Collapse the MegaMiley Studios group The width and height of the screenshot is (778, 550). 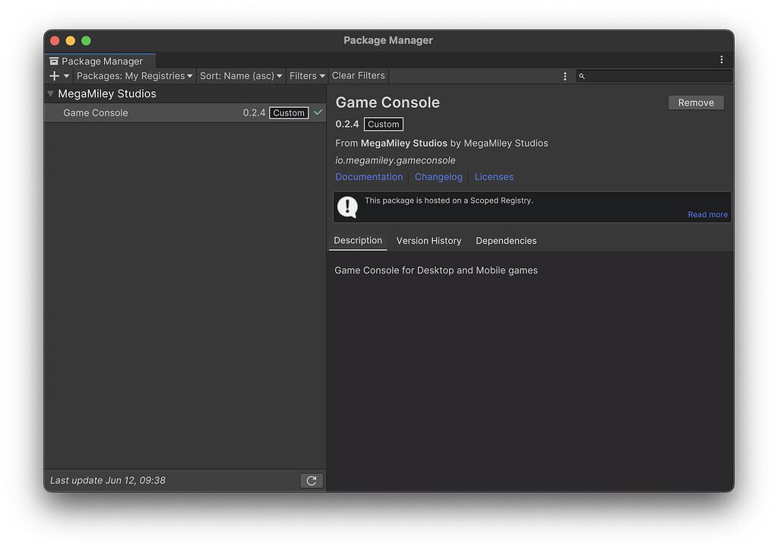pyautogui.click(x=49, y=93)
